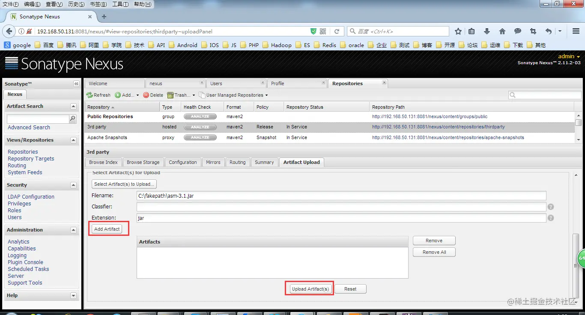Close the Profile tab
This screenshot has width=585, height=315.
(x=323, y=83)
